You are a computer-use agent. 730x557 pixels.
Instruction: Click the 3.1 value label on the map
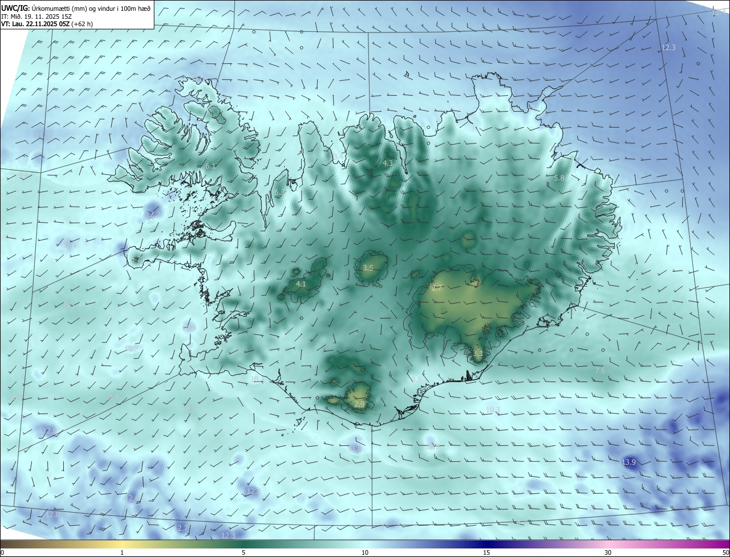click(x=478, y=353)
